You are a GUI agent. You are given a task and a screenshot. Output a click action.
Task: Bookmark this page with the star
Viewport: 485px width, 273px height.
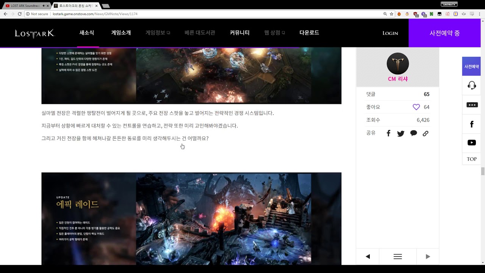[x=391, y=14]
